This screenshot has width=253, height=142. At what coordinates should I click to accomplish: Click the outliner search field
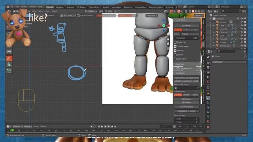(x=230, y=11)
